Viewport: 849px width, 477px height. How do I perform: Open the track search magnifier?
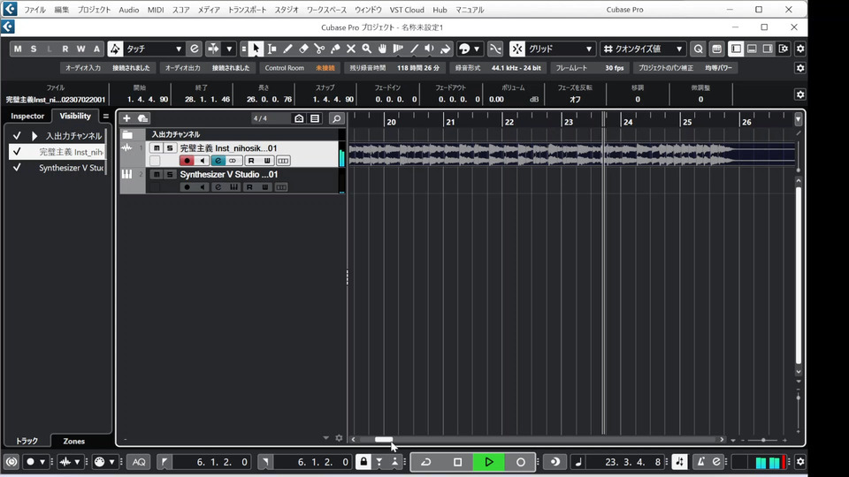tap(336, 117)
